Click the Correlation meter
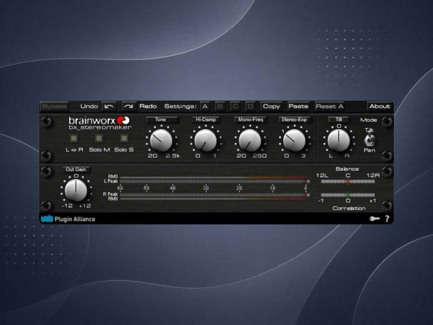 click(x=348, y=195)
